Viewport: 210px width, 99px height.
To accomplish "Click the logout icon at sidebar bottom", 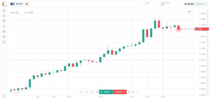I will pos(4,96).
